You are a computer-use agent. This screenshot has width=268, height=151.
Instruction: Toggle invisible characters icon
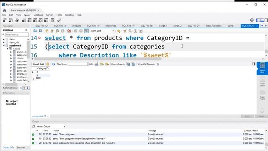[x=136, y=31]
